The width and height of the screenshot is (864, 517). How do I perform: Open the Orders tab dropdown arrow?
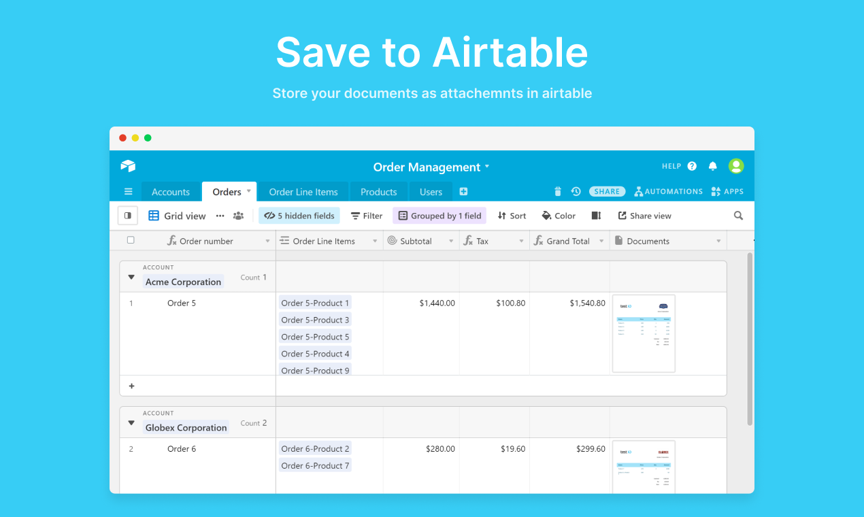coord(248,191)
